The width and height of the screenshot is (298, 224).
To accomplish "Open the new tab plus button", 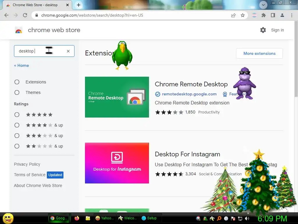I will 79,5.
